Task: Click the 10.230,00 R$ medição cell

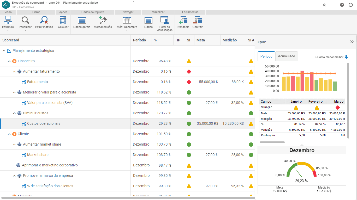Action: [233, 124]
